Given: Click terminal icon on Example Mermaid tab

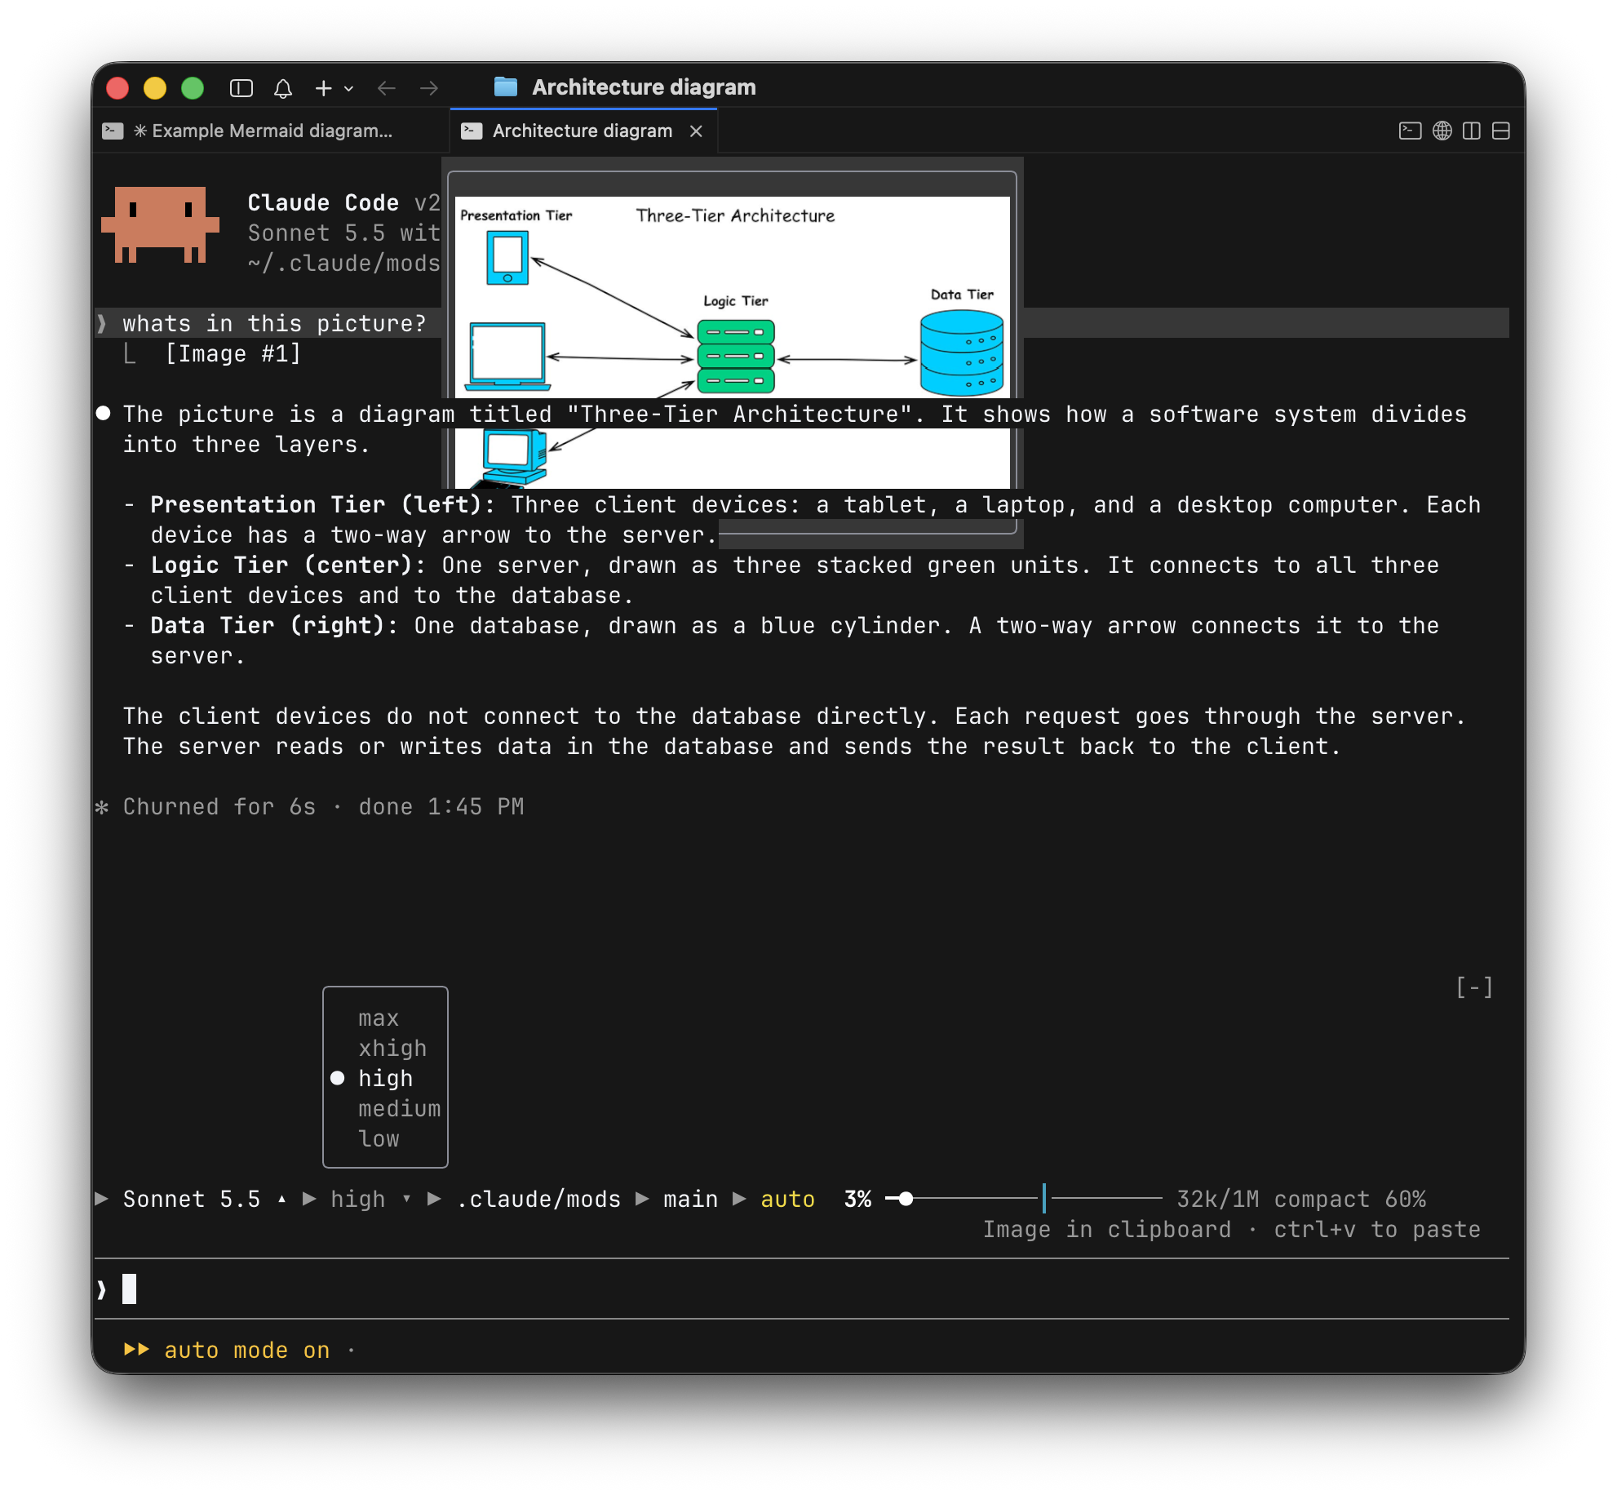Looking at the screenshot, I should pos(112,131).
